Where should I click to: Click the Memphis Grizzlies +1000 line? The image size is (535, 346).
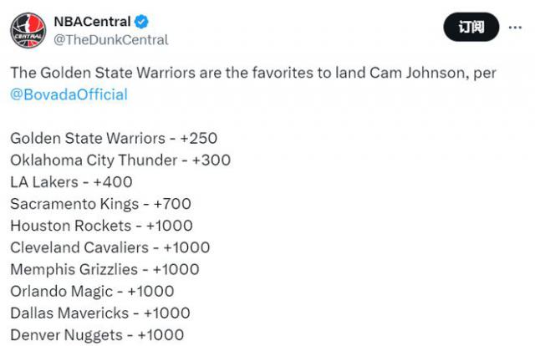click(x=104, y=269)
